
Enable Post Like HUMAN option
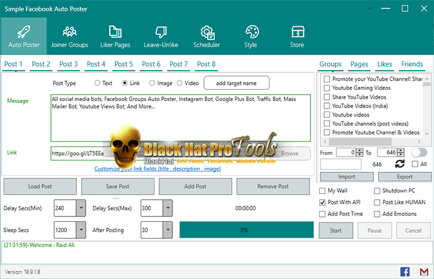coord(377,202)
